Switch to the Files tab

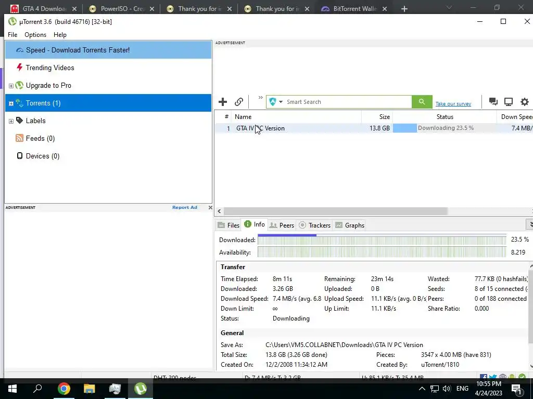[229, 225]
